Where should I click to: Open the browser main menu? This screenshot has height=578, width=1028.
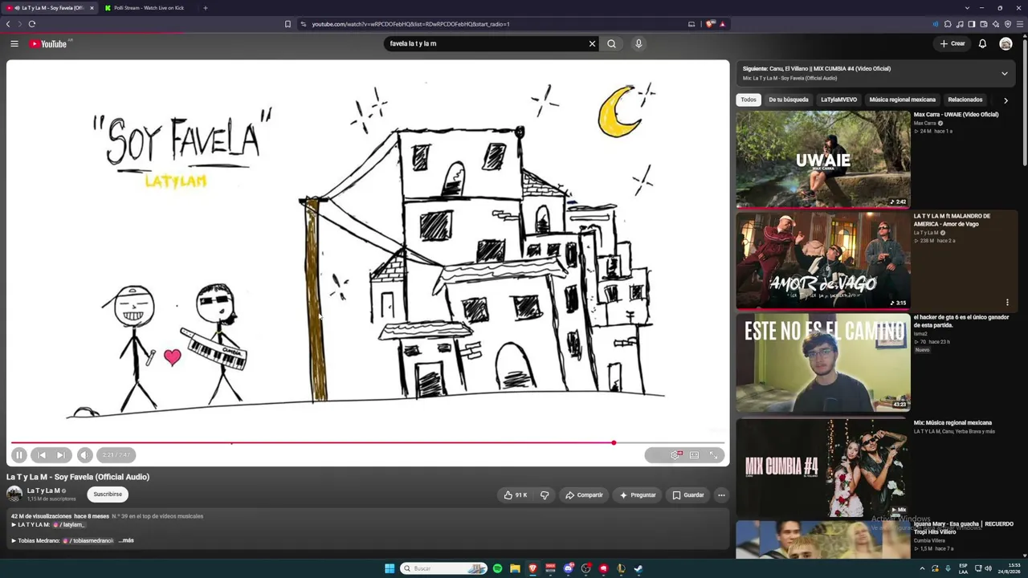[x=1020, y=24]
